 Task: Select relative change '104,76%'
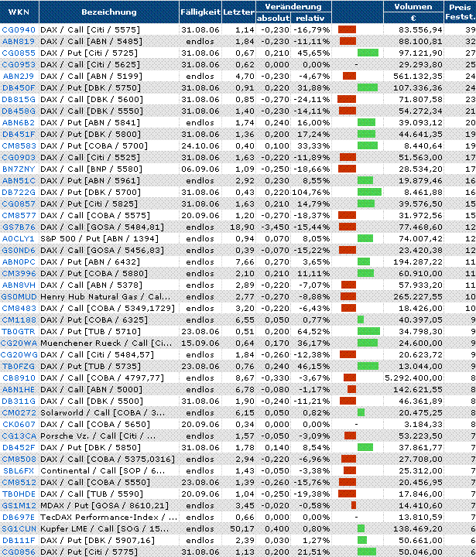coord(311,193)
